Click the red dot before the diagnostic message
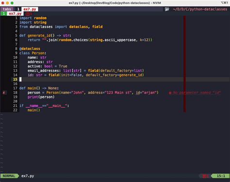This screenshot has width=230, height=182. 170,93
